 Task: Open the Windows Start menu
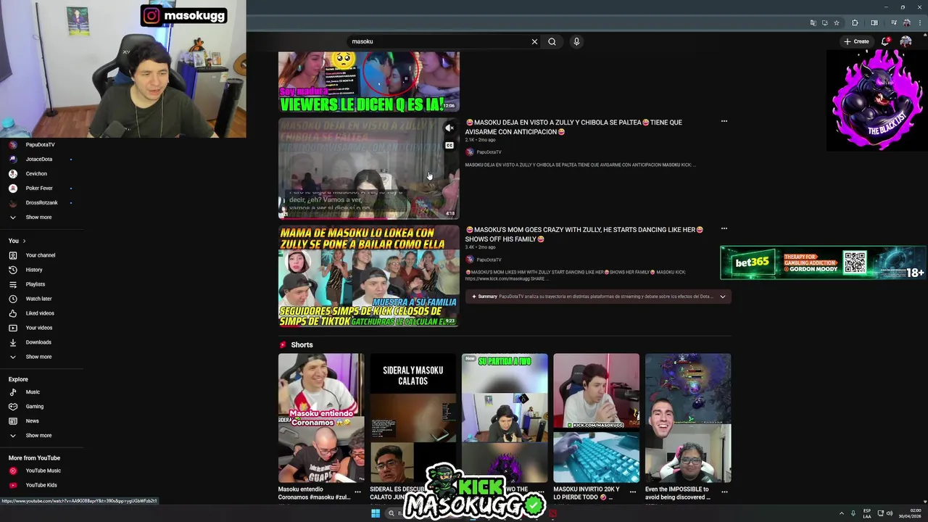376,513
